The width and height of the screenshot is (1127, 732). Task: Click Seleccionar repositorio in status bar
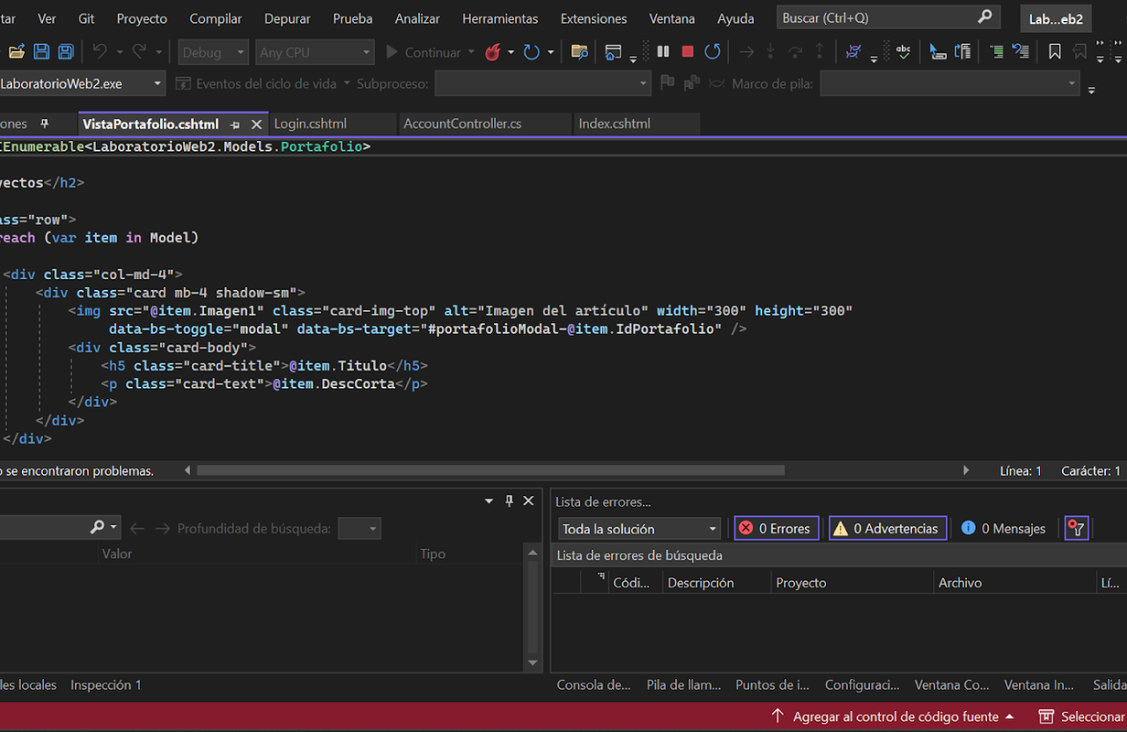[x=1082, y=716]
